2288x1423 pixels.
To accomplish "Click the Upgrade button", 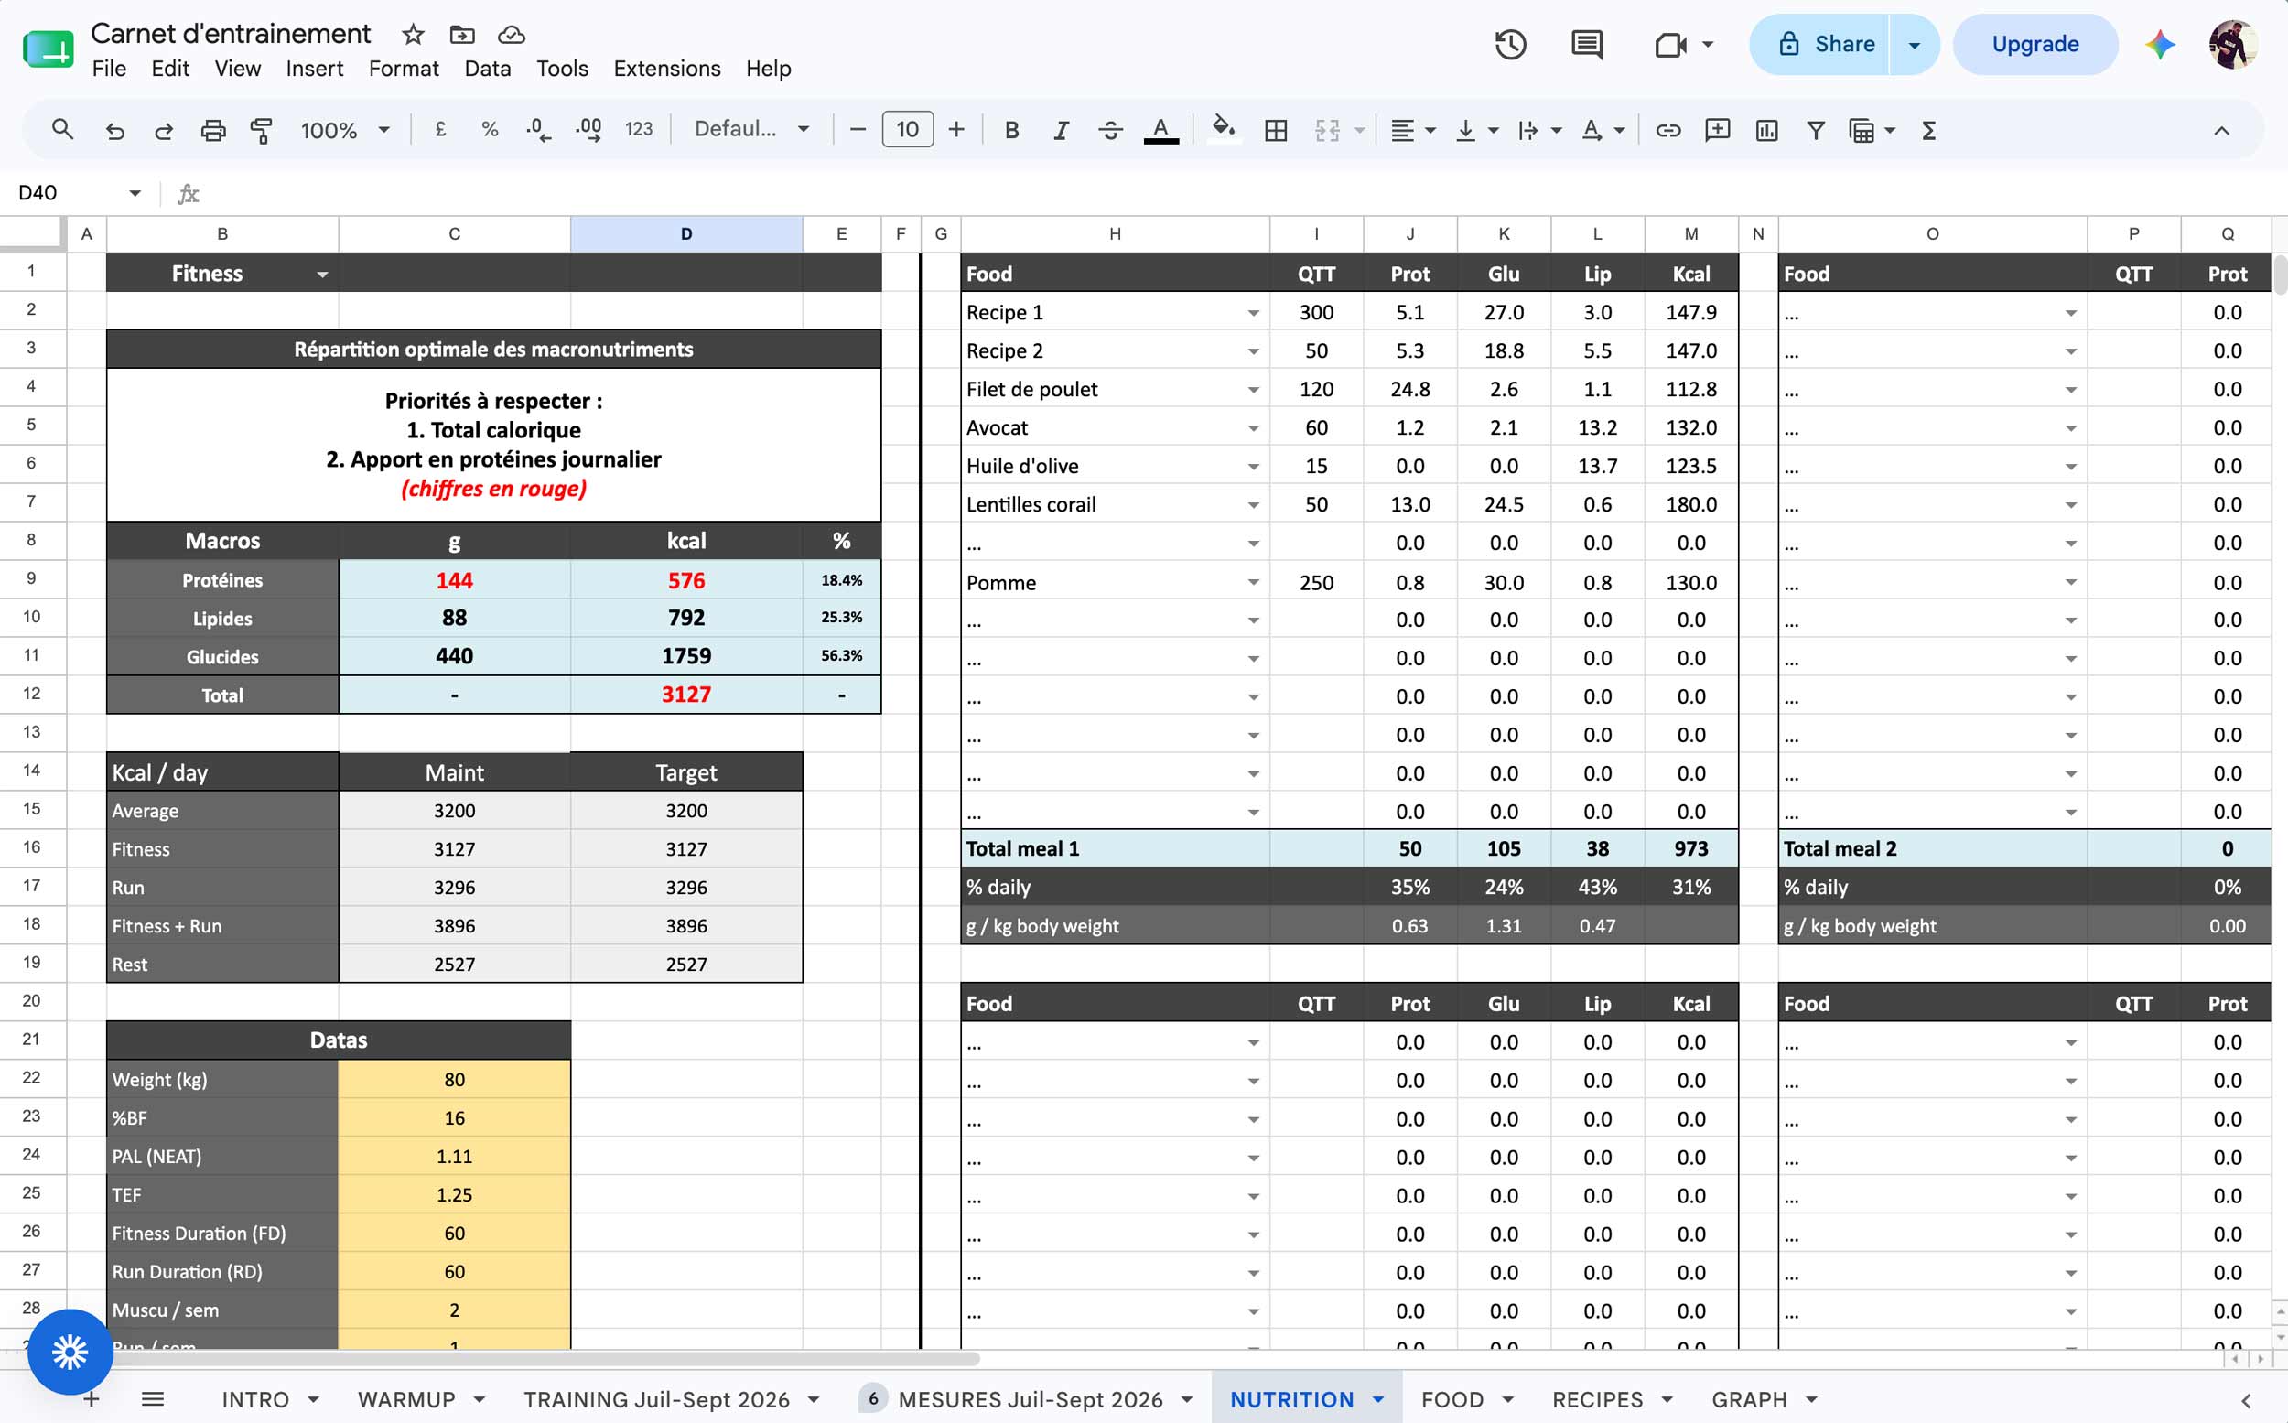I will [2034, 44].
